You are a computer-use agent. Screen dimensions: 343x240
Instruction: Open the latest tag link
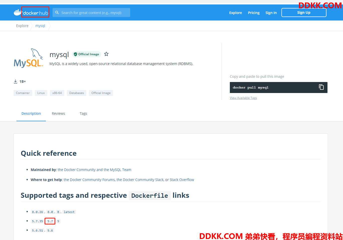(69, 212)
